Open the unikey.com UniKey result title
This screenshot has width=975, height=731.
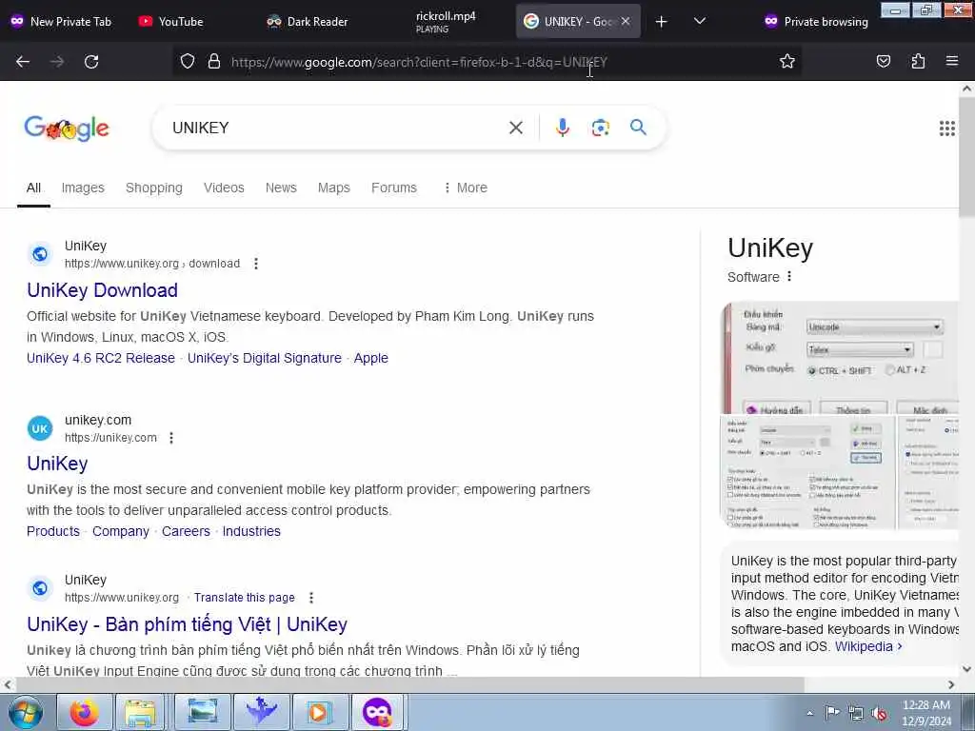pyautogui.click(x=57, y=464)
